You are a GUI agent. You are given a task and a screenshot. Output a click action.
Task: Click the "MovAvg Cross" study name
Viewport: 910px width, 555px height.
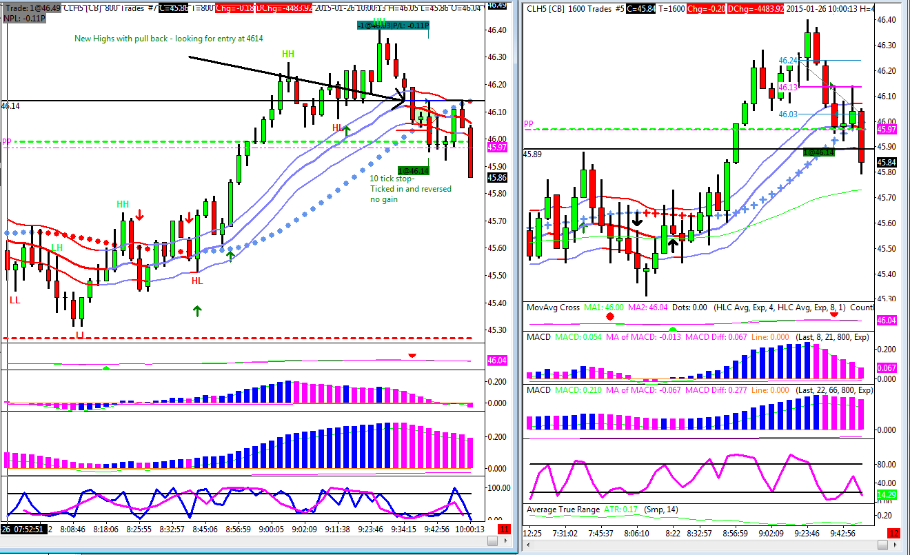pos(552,306)
